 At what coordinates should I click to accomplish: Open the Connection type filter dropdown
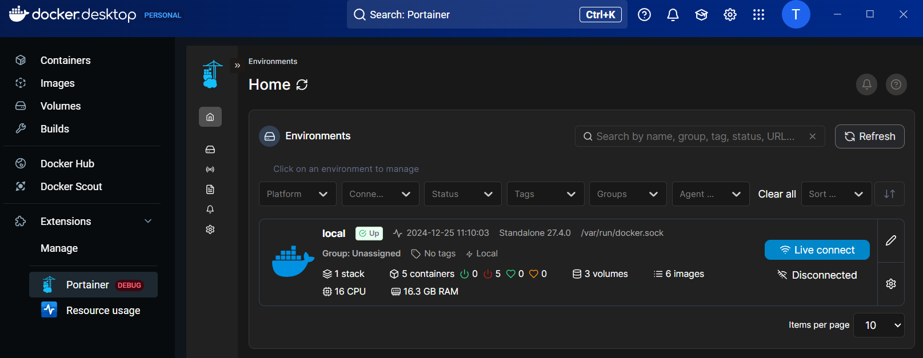(381, 194)
